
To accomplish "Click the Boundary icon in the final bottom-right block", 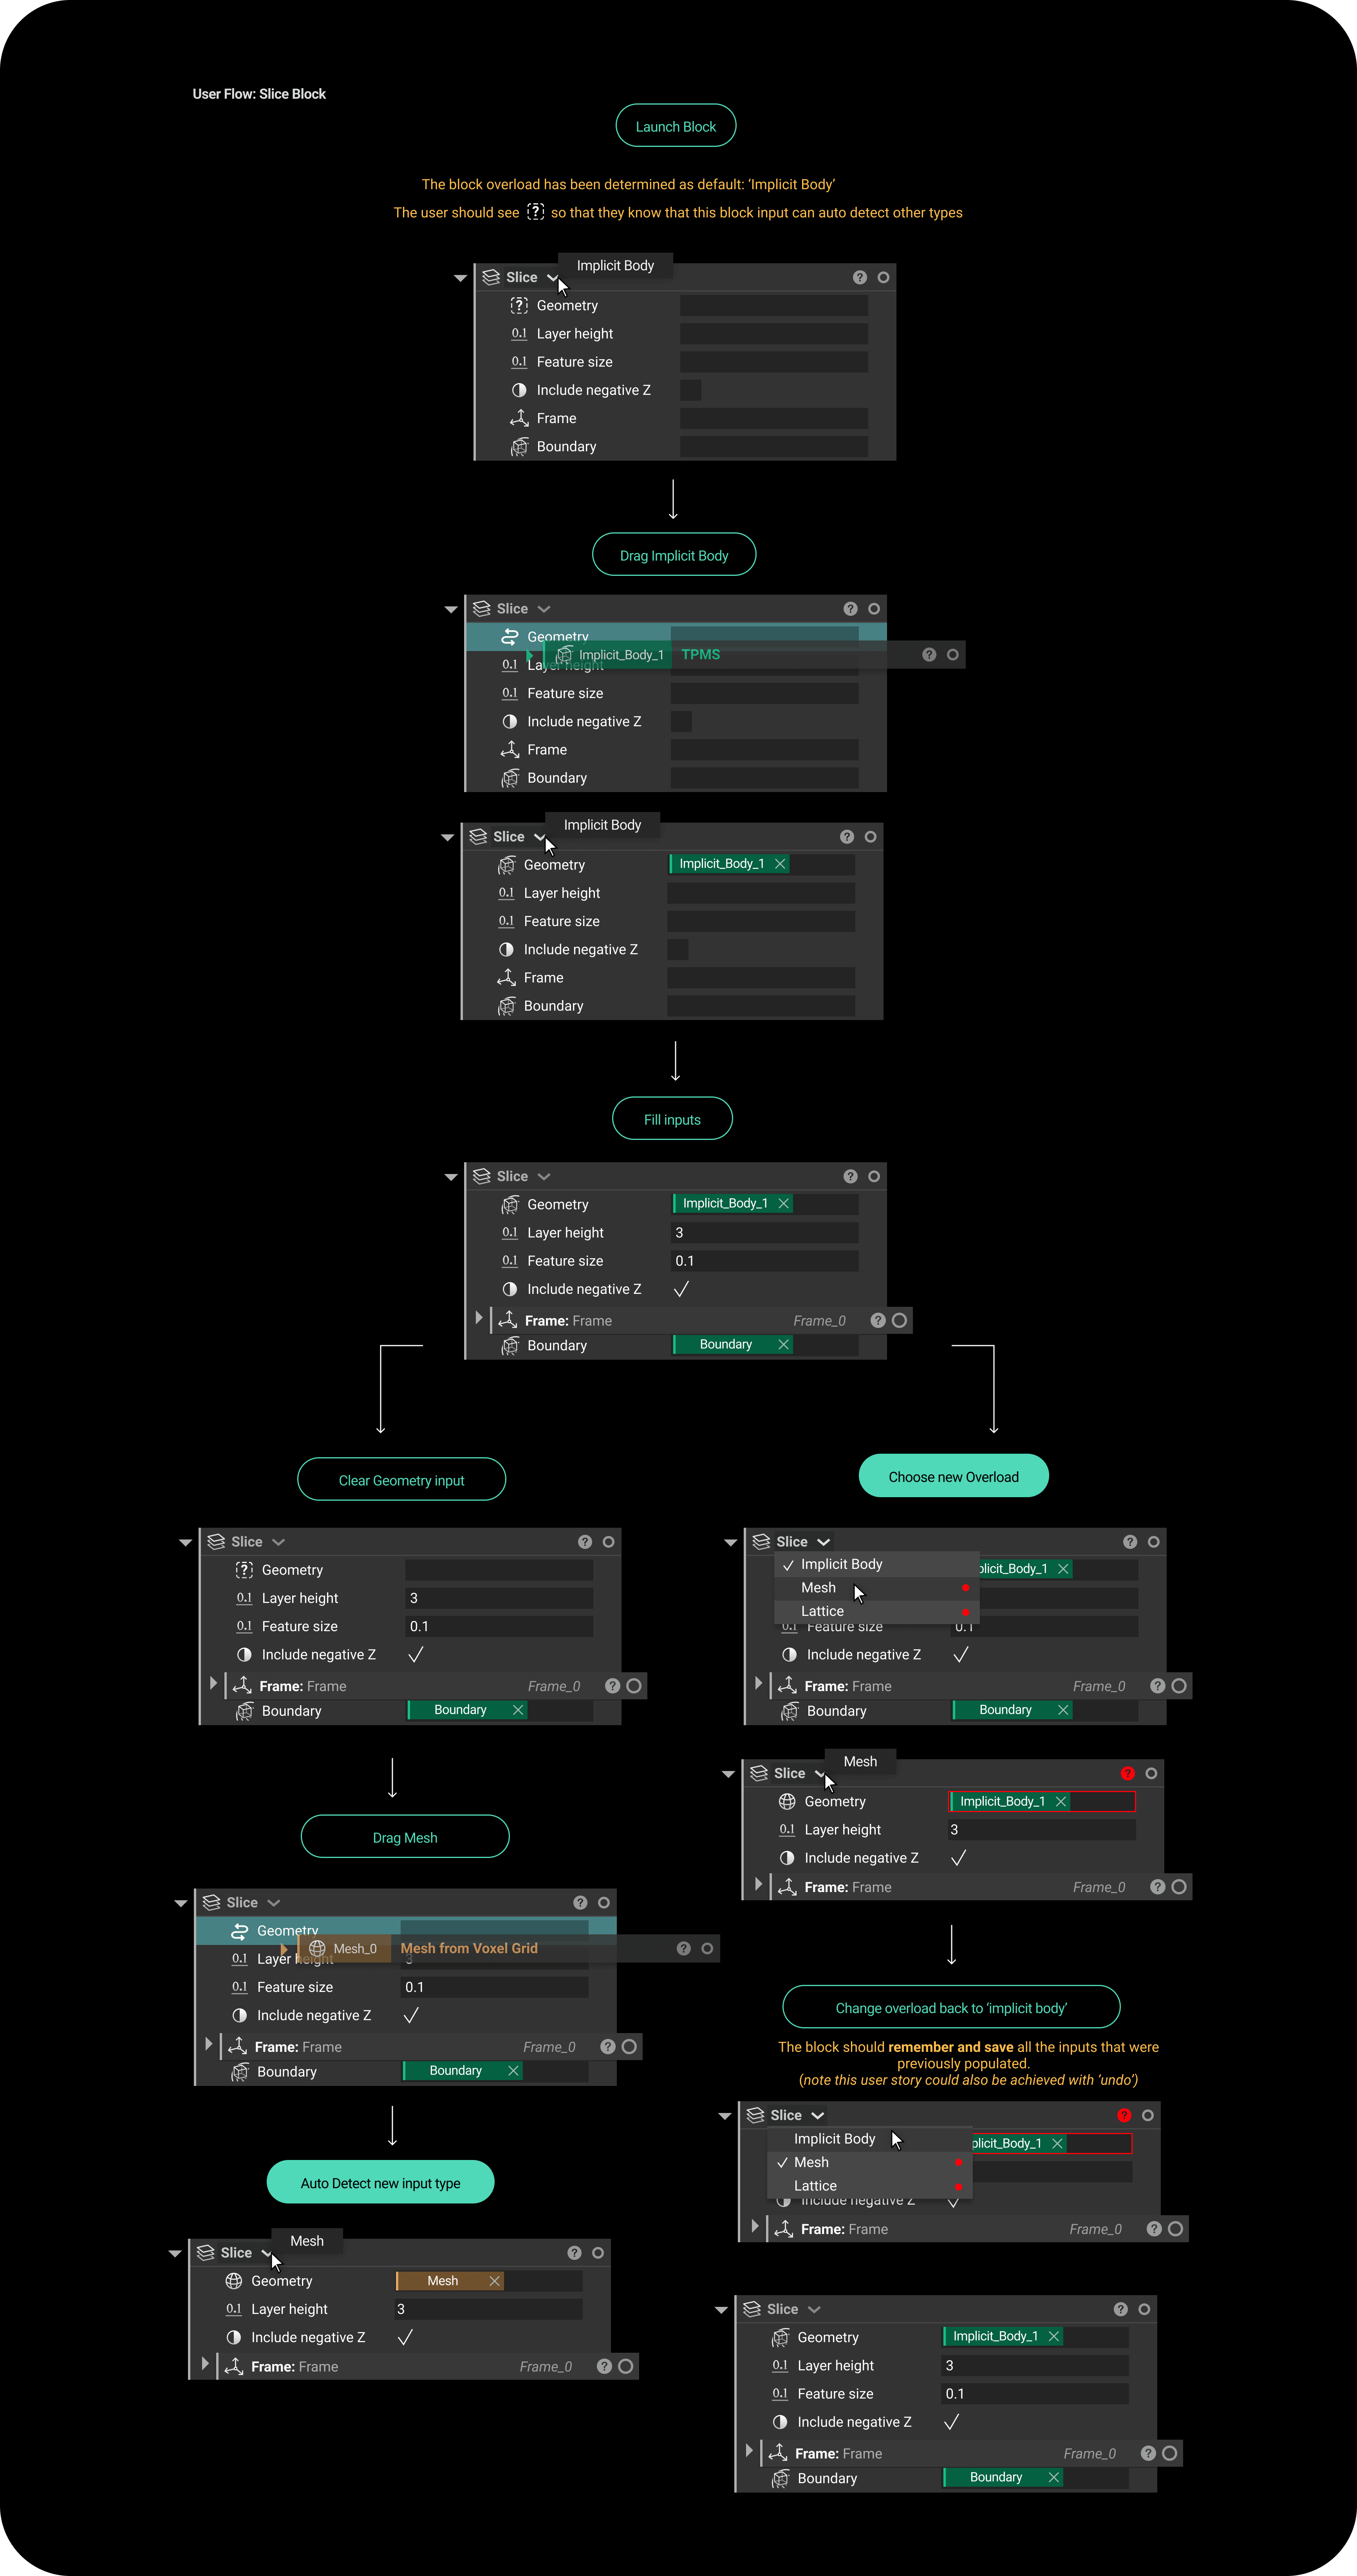I will pos(780,2478).
